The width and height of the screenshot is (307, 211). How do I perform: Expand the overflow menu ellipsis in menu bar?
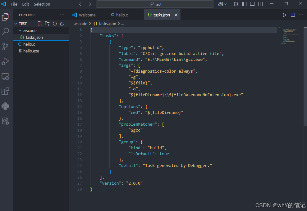tap(58, 4)
